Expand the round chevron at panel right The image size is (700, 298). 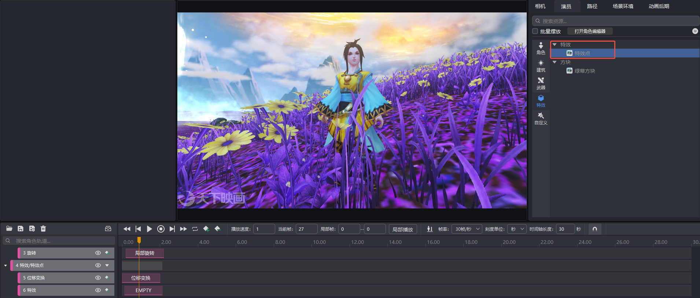(x=695, y=31)
